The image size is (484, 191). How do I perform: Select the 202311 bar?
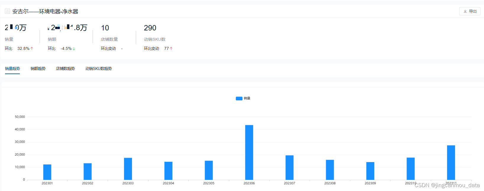(451, 163)
